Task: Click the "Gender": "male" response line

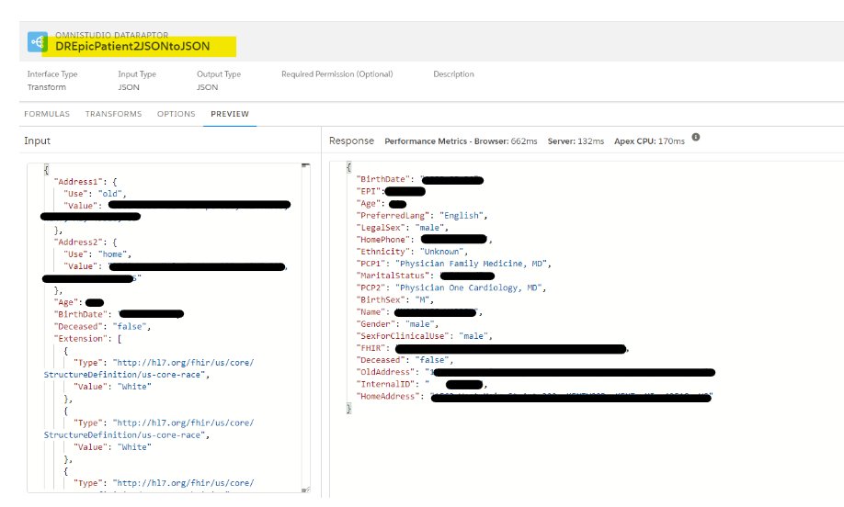Action: pos(397,324)
